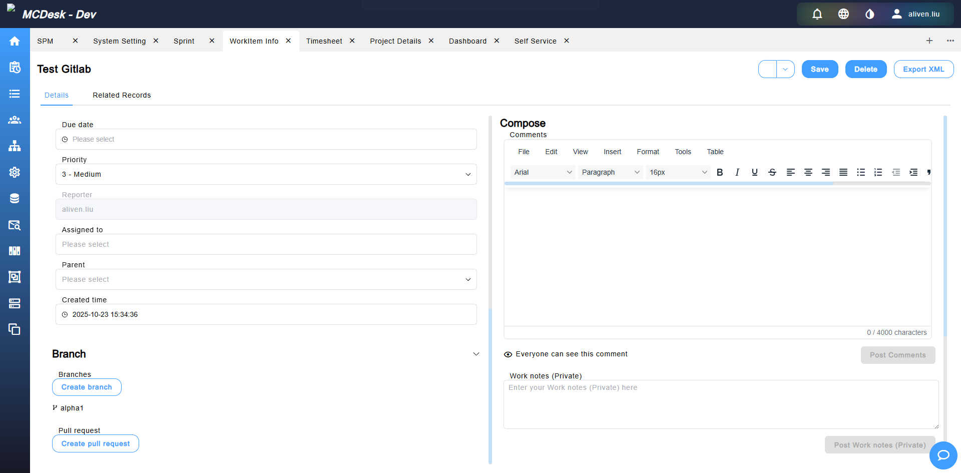Increase indent in comment editor
The width and height of the screenshot is (961, 473).
click(x=913, y=172)
